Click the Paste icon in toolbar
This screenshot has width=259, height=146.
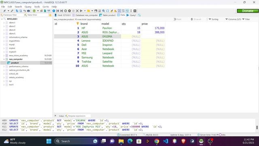(x=21, y=11)
